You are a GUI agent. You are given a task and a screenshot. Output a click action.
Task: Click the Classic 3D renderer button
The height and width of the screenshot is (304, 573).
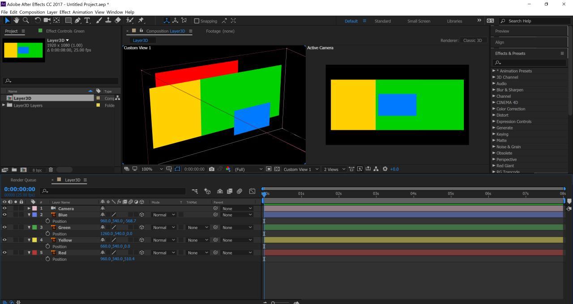[472, 40]
